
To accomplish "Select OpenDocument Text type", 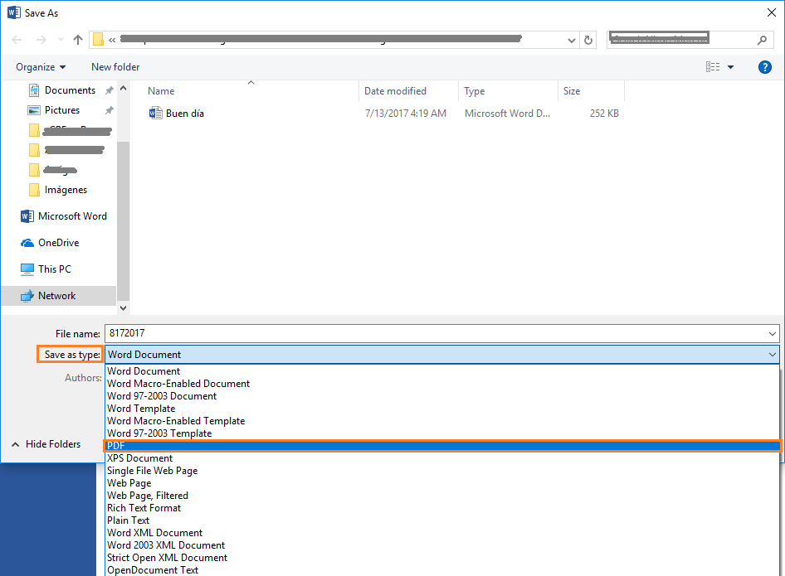I will [442, 570].
